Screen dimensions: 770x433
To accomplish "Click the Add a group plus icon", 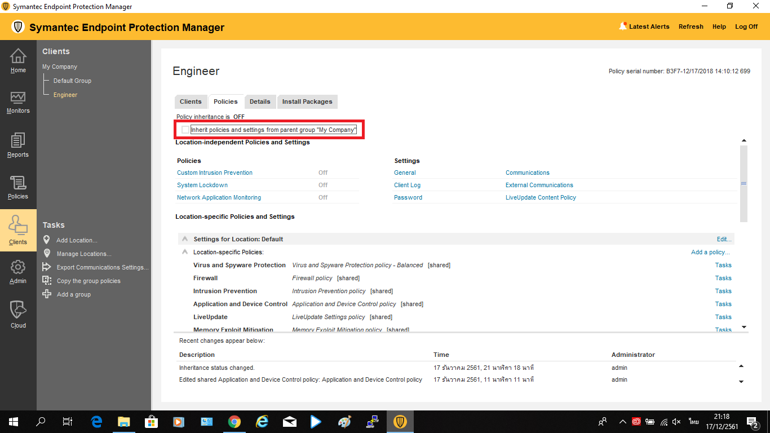I will click(x=47, y=294).
